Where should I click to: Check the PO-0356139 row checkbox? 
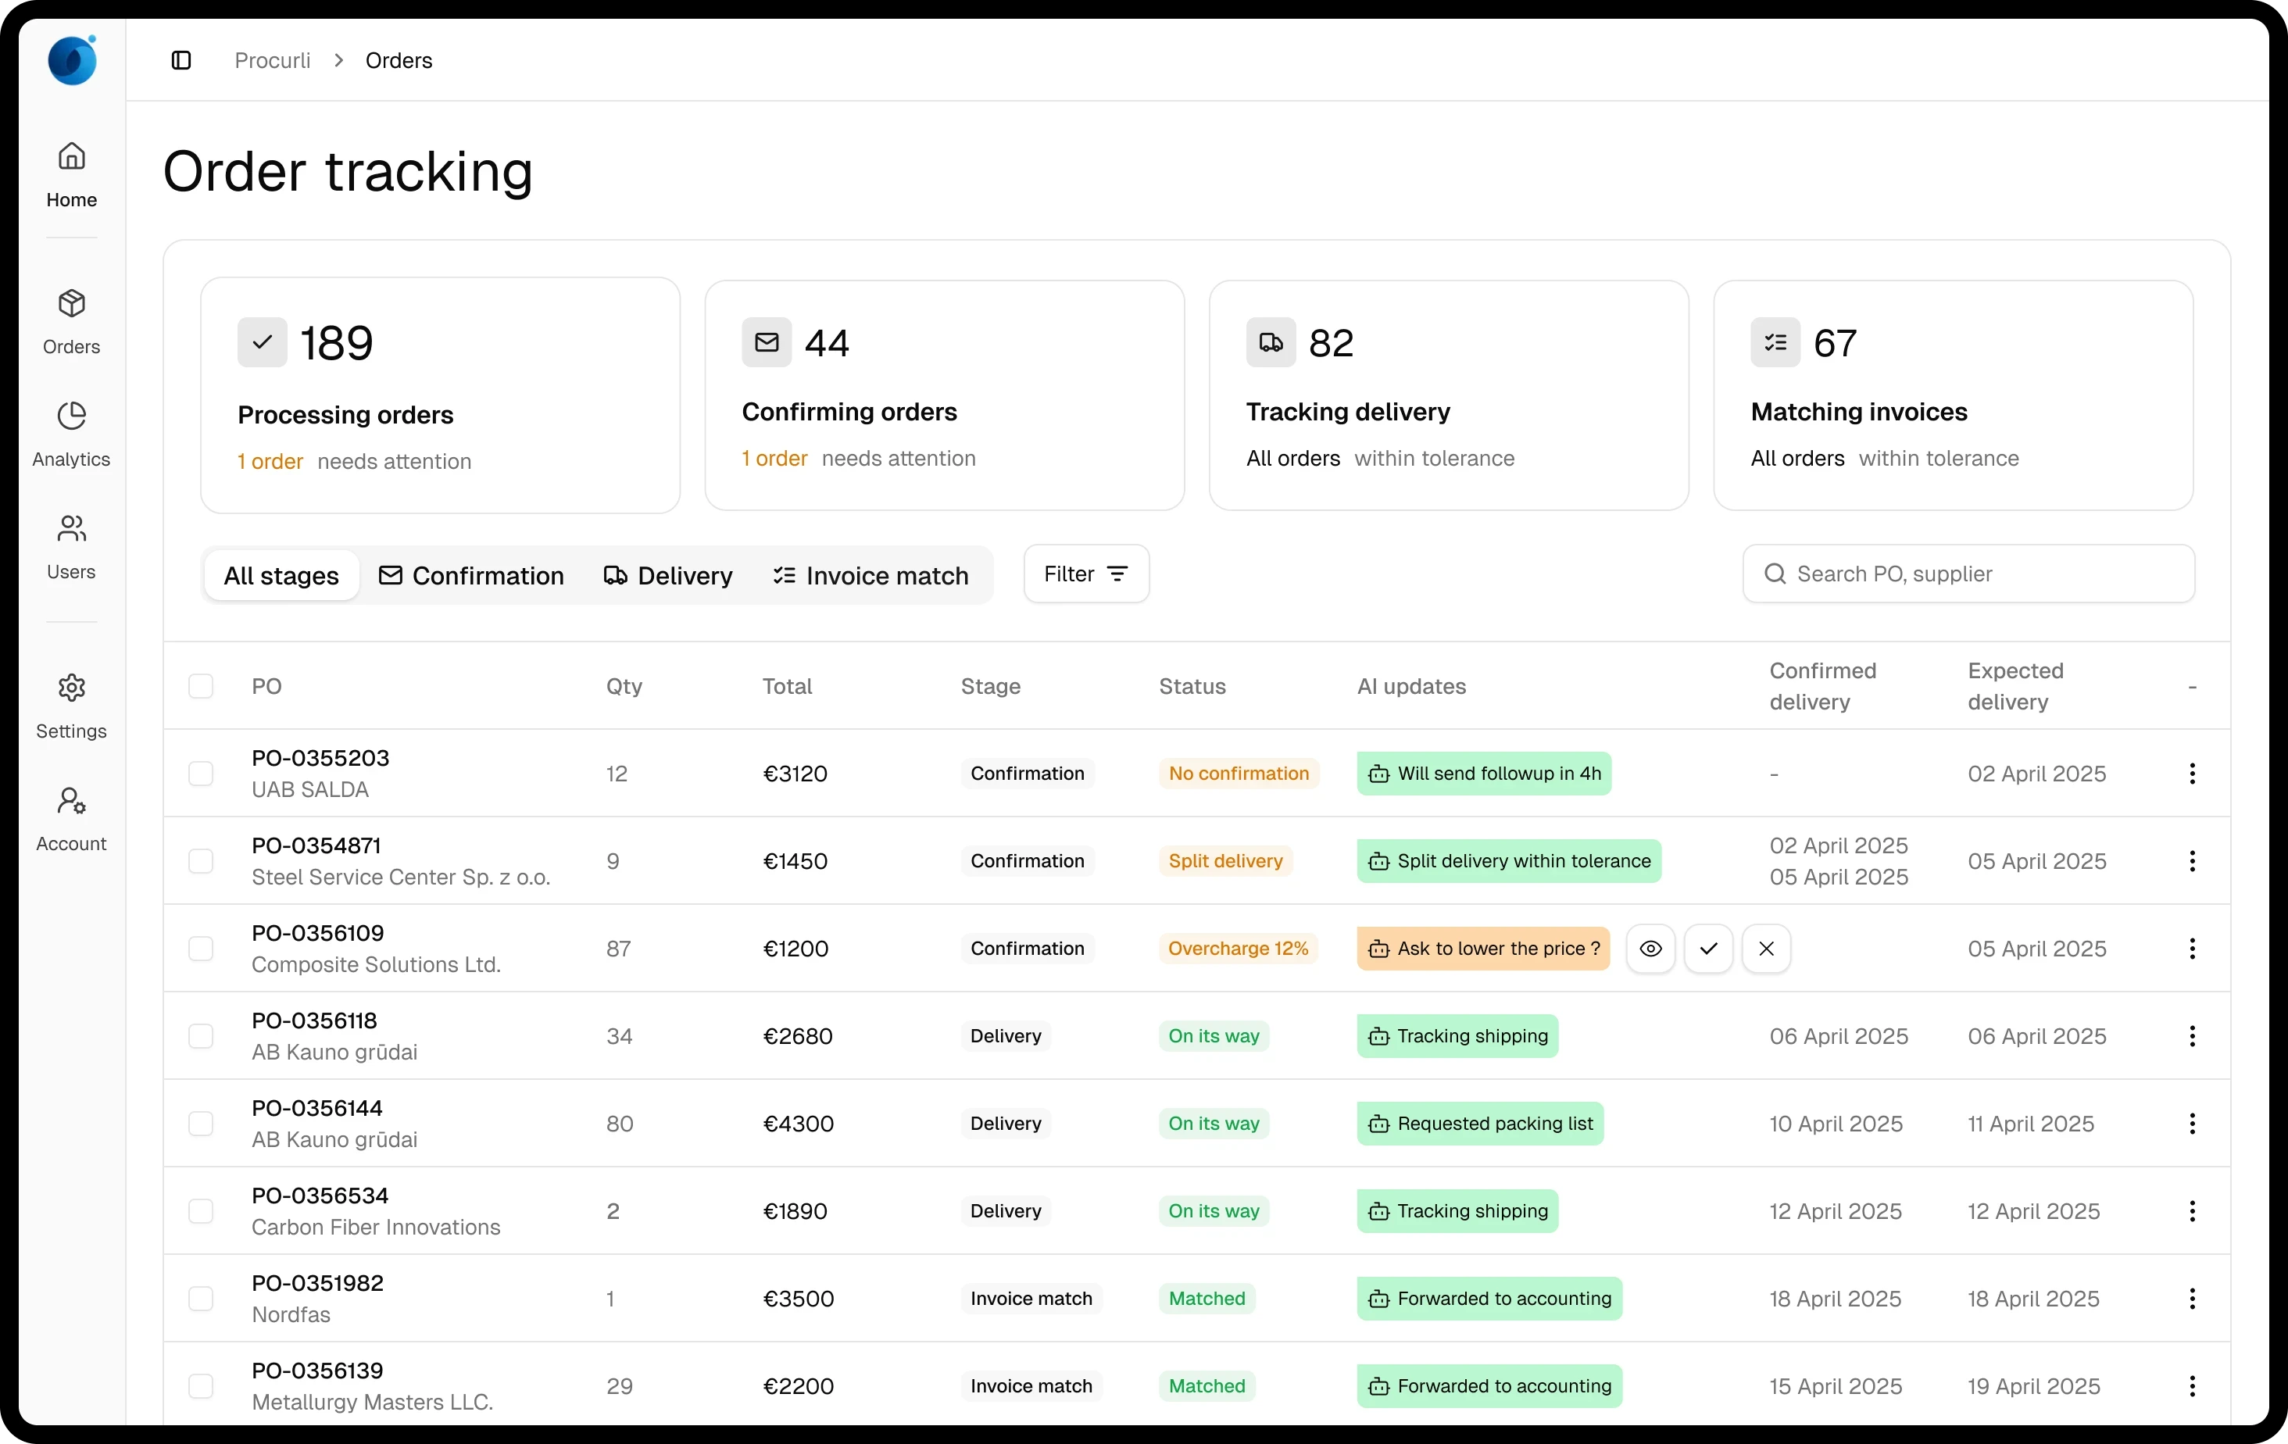(201, 1385)
